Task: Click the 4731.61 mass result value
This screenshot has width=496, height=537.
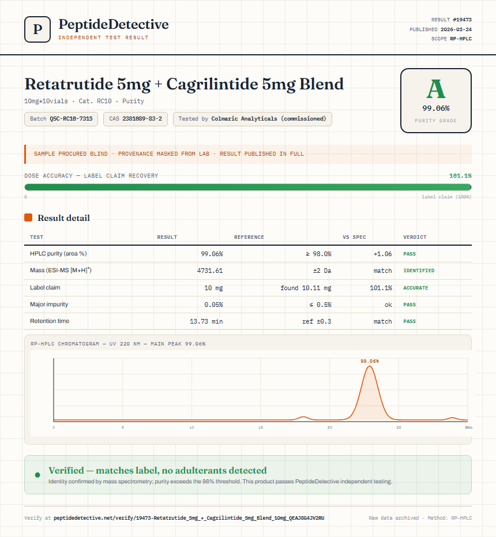Action: point(209,271)
